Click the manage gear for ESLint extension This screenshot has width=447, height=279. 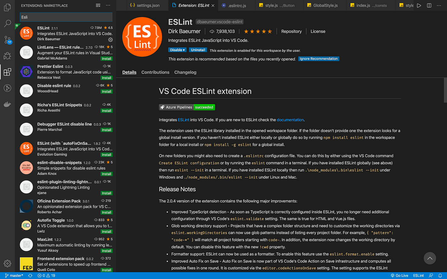point(110,40)
